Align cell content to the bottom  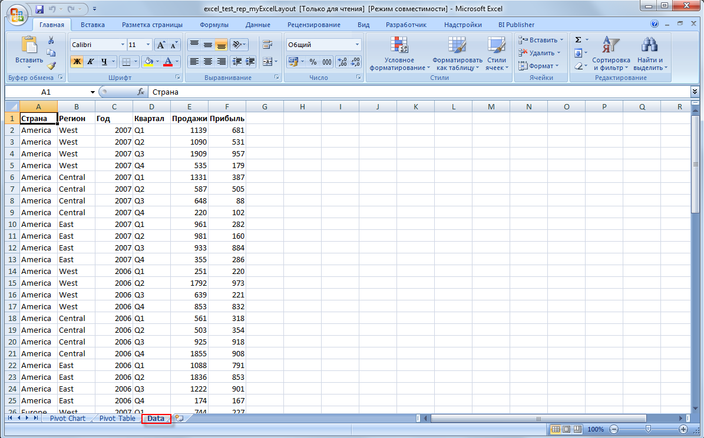click(x=221, y=45)
